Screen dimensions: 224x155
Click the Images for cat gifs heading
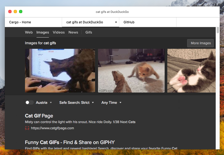pos(41,43)
